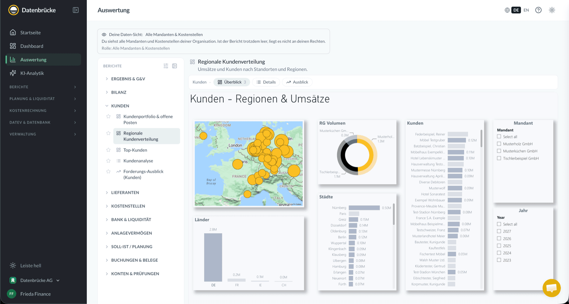Click the Datenbrücke logo icon

[14, 10]
